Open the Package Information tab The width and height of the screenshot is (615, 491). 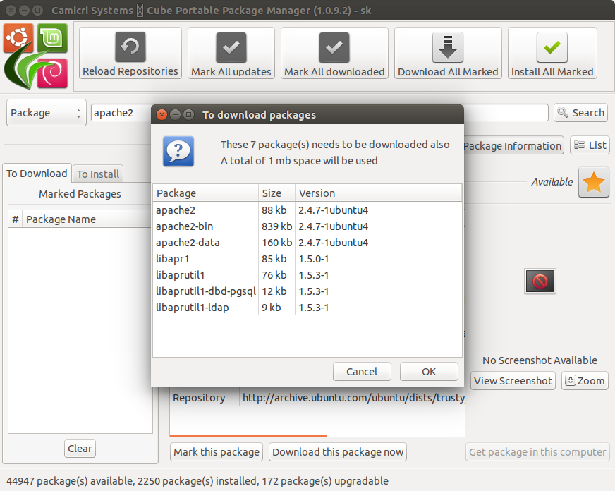coord(513,145)
